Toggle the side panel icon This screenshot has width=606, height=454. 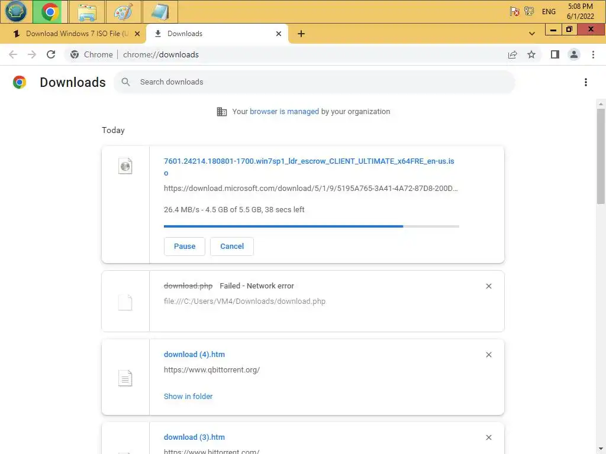click(x=555, y=54)
